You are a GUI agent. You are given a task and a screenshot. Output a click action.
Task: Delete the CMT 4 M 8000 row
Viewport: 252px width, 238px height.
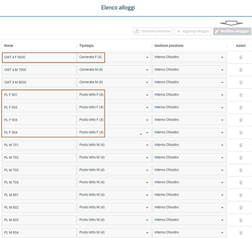coord(241,82)
